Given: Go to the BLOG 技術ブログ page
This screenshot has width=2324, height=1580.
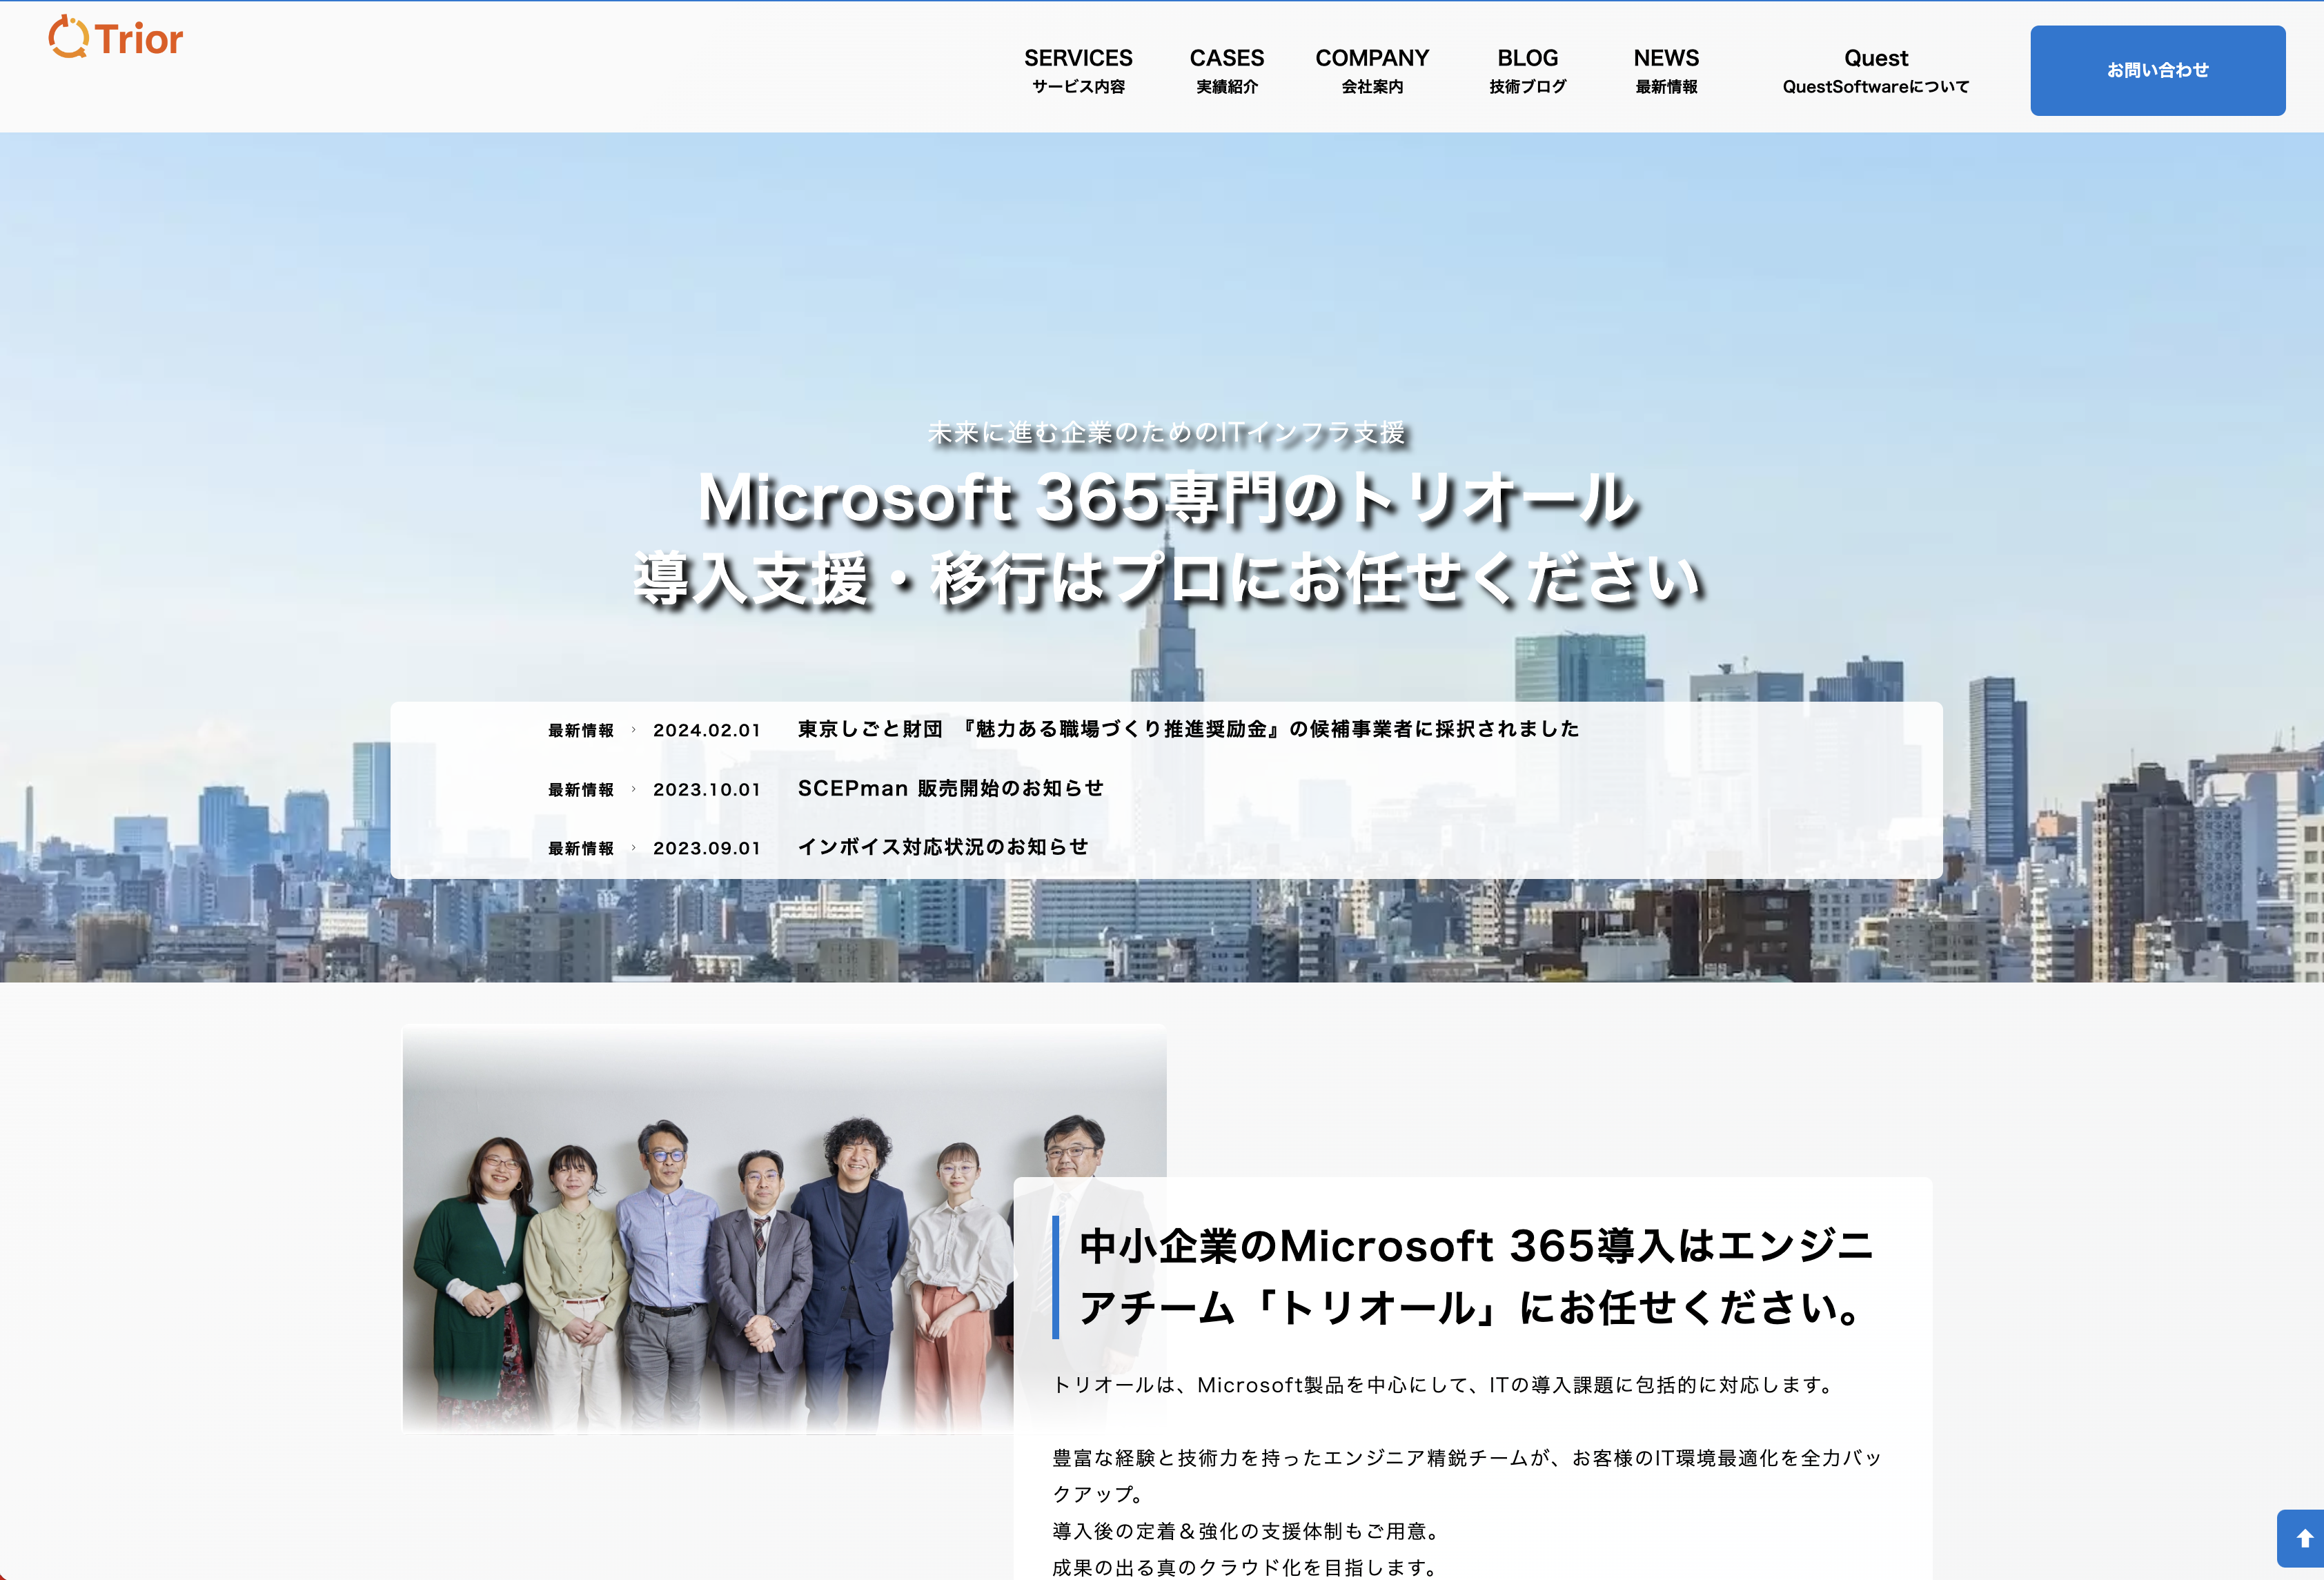Looking at the screenshot, I should [1527, 70].
